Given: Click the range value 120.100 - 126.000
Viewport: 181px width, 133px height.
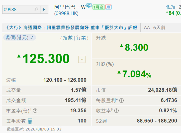Looking at the screenshot, I should [x=65, y=80].
